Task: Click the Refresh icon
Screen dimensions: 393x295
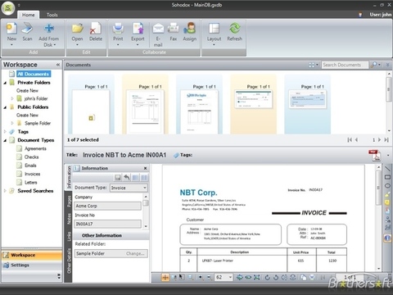Action: coord(235,29)
